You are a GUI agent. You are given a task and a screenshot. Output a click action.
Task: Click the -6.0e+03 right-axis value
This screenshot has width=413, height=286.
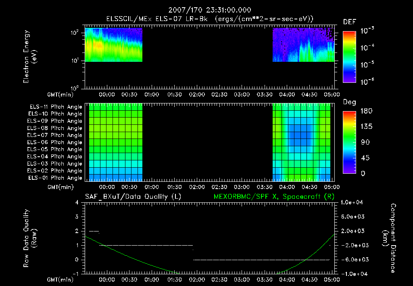coord(353,260)
